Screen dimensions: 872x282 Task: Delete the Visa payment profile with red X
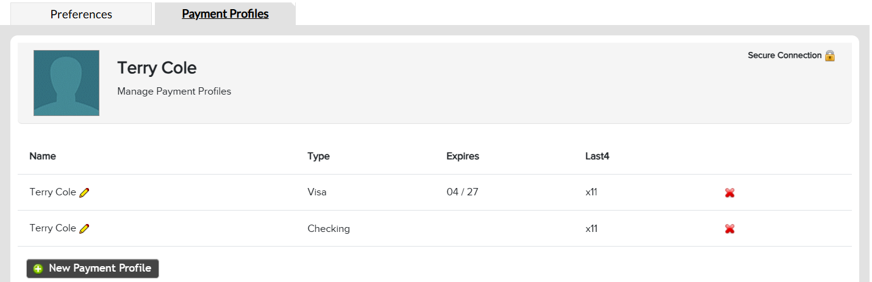pyautogui.click(x=729, y=193)
